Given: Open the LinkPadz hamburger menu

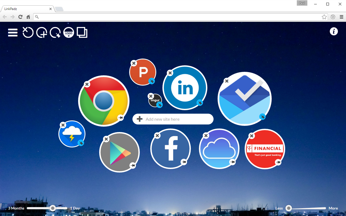Looking at the screenshot, I should pos(13,32).
